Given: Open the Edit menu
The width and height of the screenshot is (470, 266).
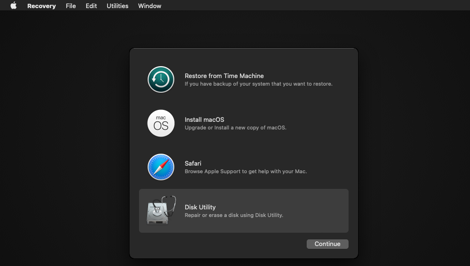Looking at the screenshot, I should coord(91,6).
